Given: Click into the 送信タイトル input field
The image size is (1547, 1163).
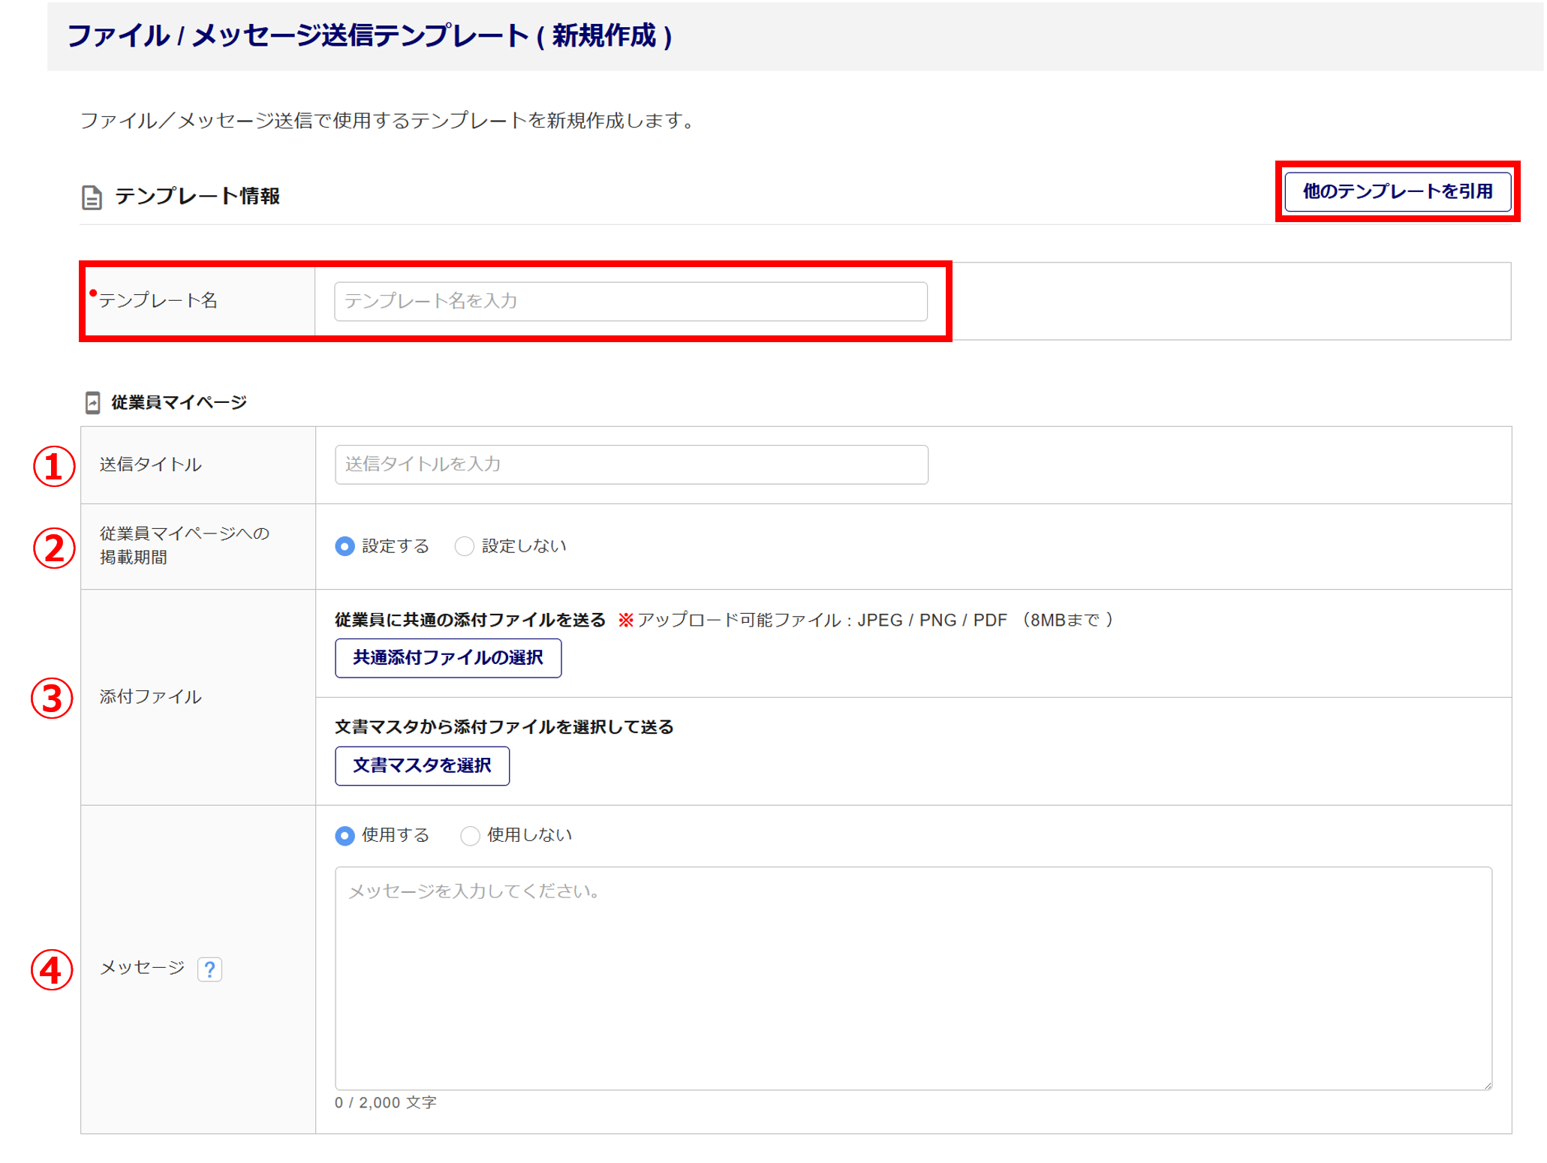Looking at the screenshot, I should [631, 464].
